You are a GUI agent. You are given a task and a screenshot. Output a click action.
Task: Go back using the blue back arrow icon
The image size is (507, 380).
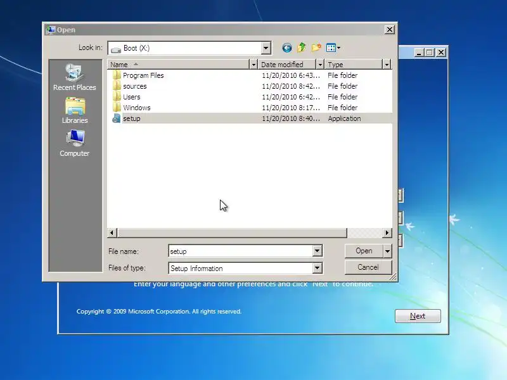(287, 48)
